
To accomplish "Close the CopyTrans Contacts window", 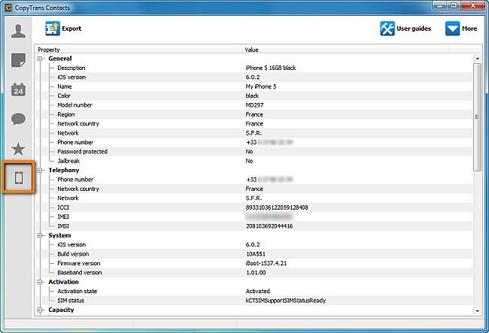I will pos(472,6).
